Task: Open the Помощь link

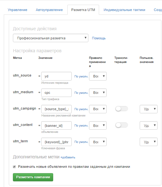Action: coord(99,38)
